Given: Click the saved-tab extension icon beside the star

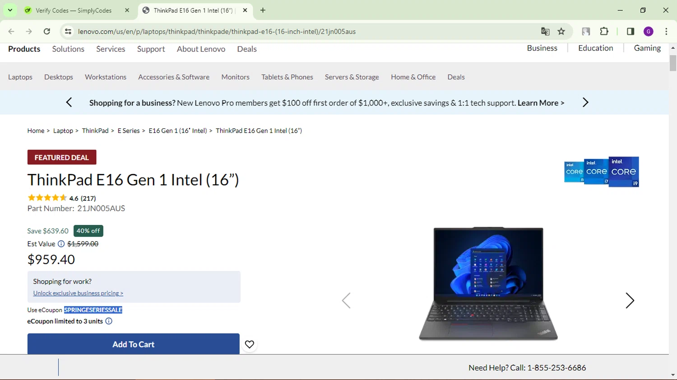Looking at the screenshot, I should (586, 31).
